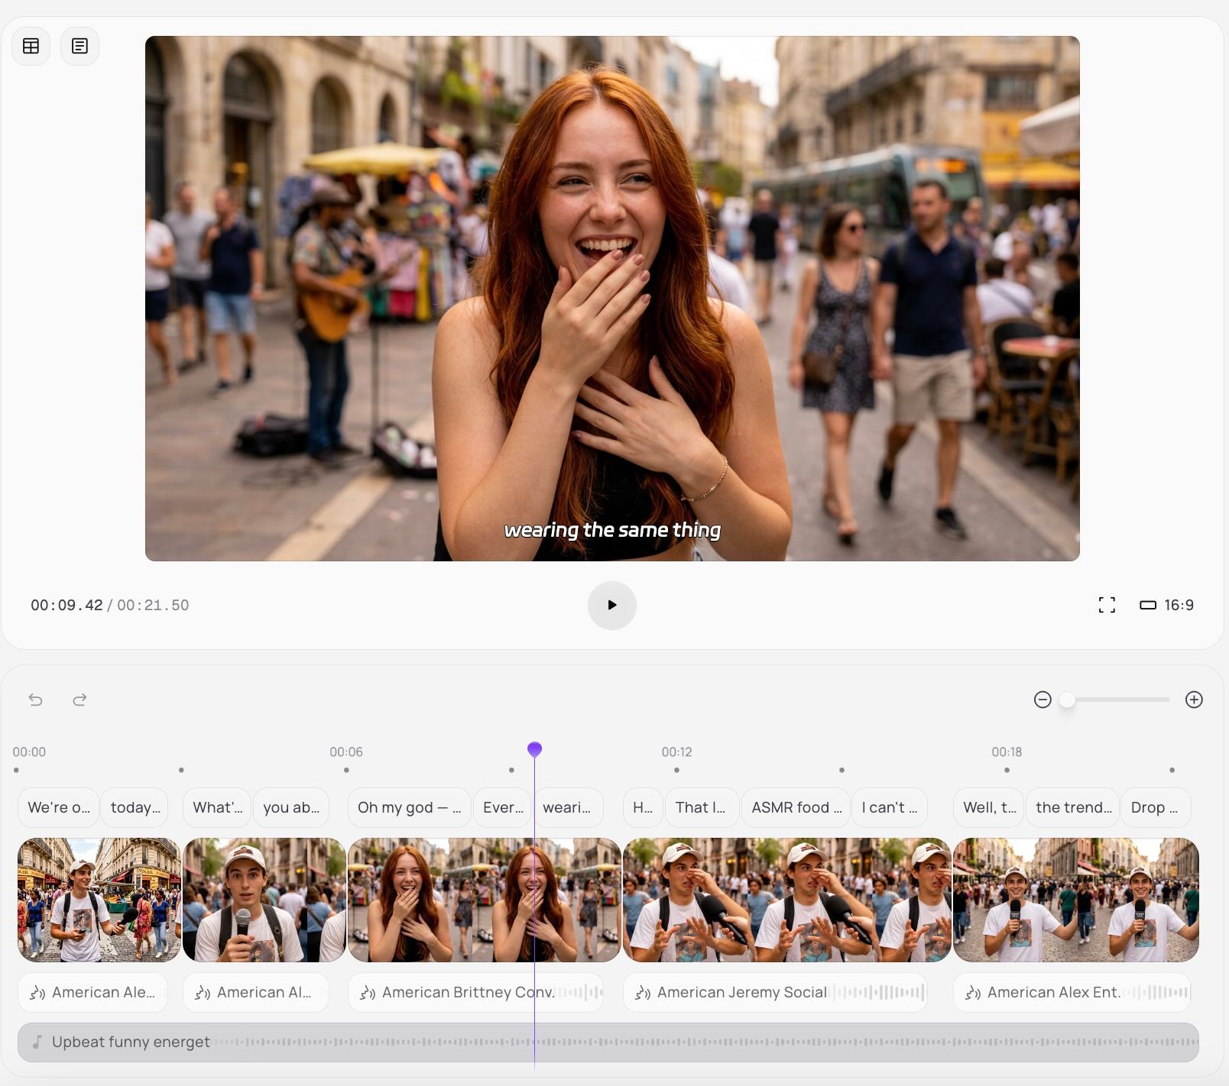Open the 16:9 aspect ratio selector

[1166, 605]
